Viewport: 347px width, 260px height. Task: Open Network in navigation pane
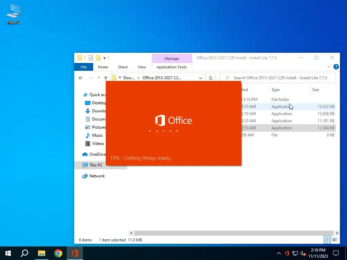(94, 176)
